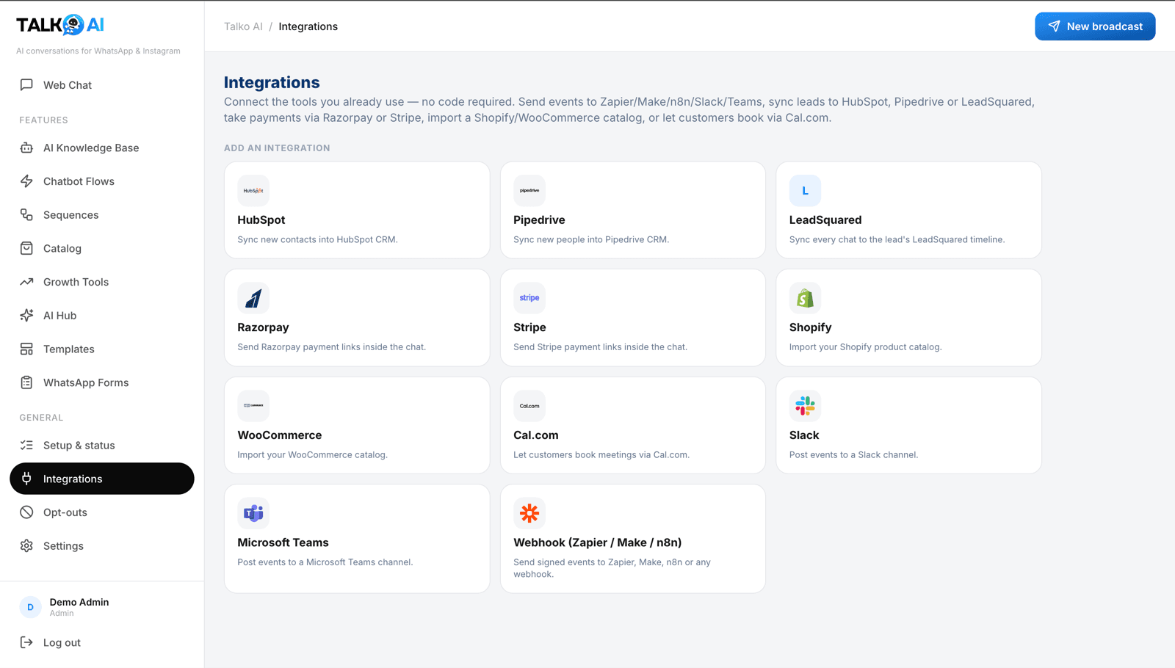Image resolution: width=1175 pixels, height=668 pixels.
Task: Click the Log out label
Action: pyautogui.click(x=62, y=642)
